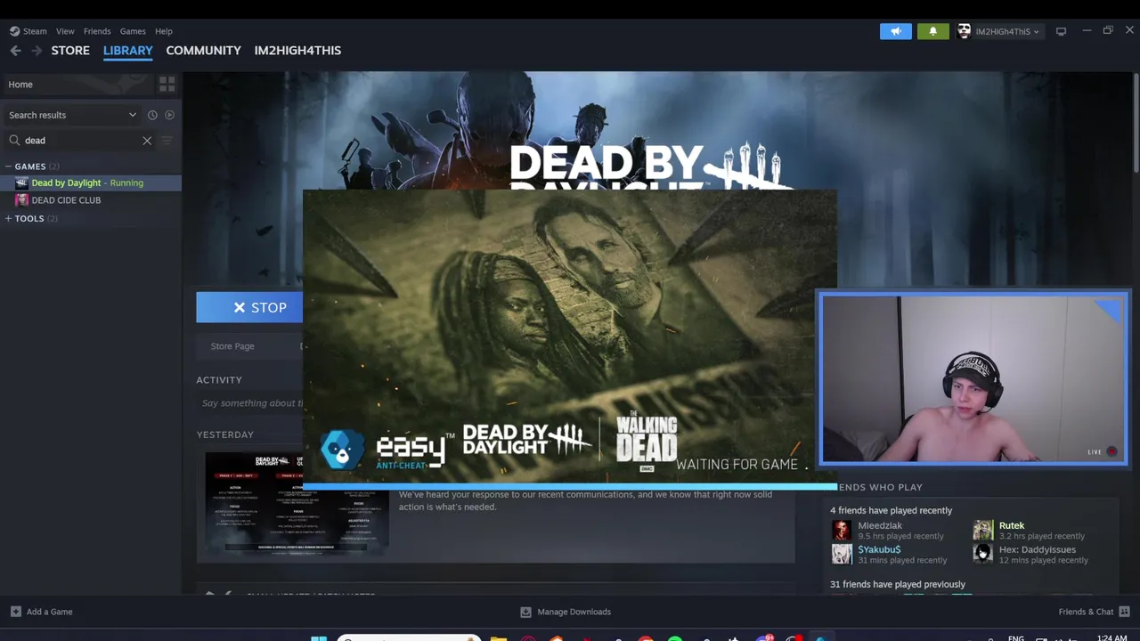This screenshot has height=641, width=1140.
Task: Click the Dead by Daylight game icon
Action: [21, 183]
